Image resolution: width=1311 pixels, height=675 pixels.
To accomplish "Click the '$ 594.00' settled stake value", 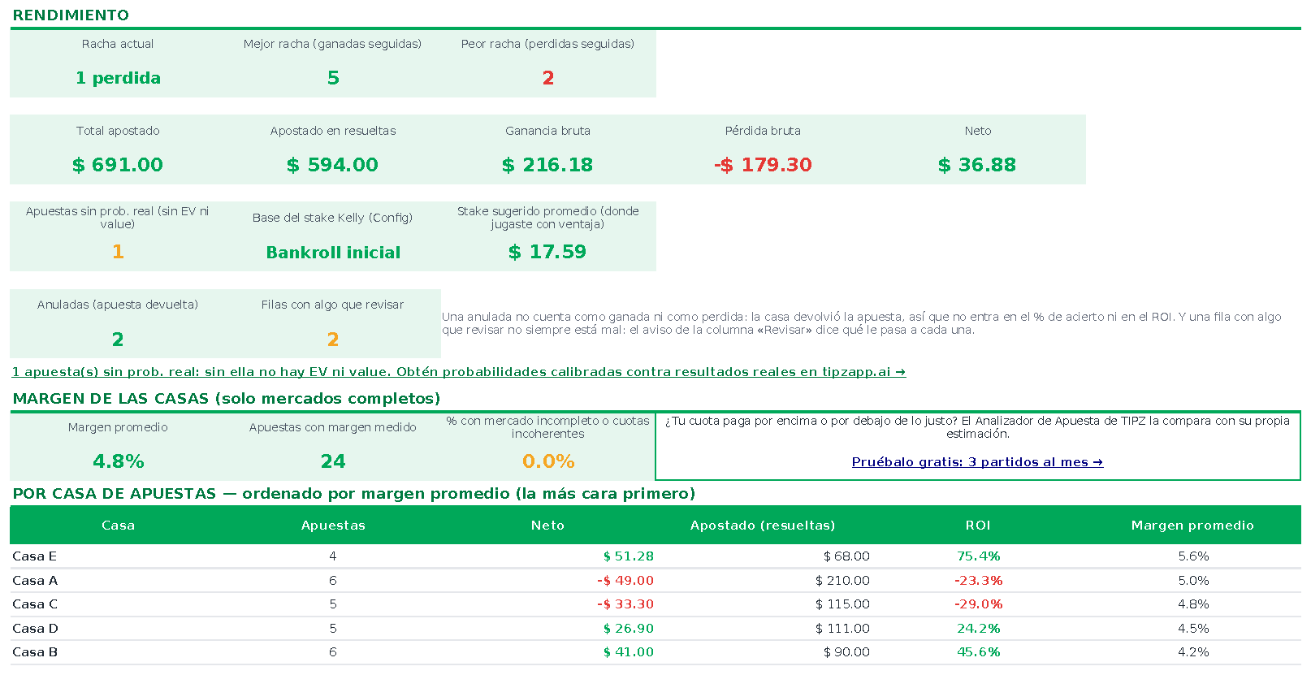I will pos(333,165).
